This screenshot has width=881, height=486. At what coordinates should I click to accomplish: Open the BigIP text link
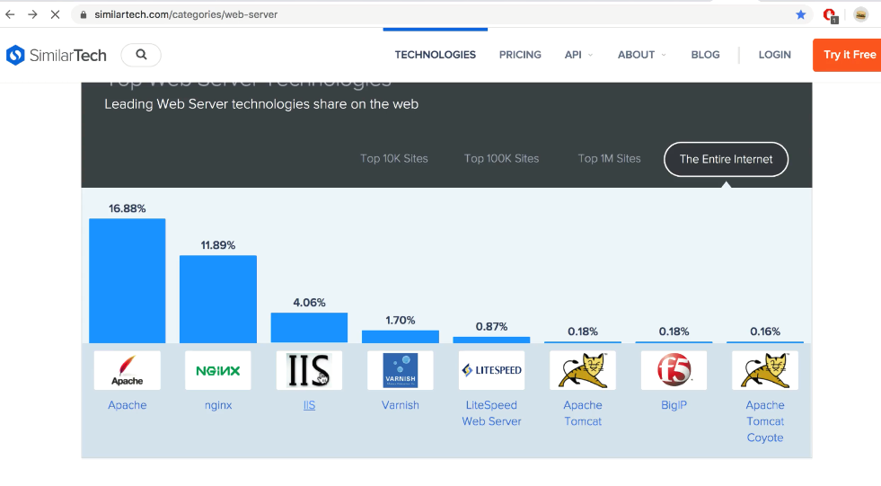(674, 405)
